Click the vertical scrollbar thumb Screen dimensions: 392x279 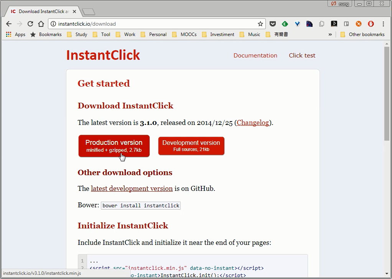[x=387, y=94]
